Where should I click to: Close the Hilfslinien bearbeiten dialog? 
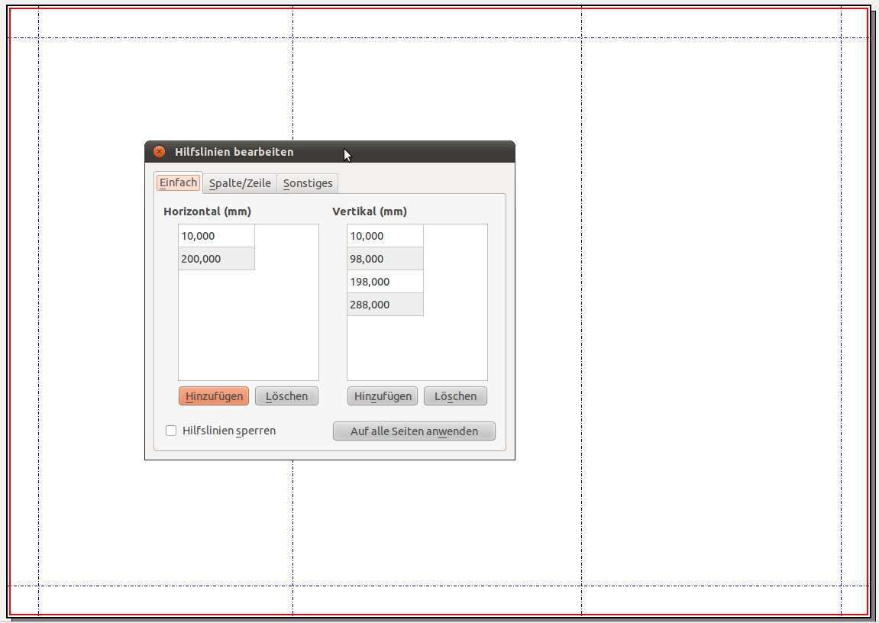pyautogui.click(x=159, y=152)
